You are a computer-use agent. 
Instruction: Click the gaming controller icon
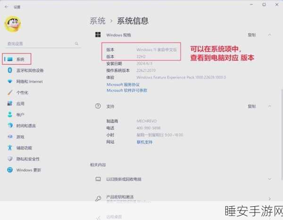10,137
